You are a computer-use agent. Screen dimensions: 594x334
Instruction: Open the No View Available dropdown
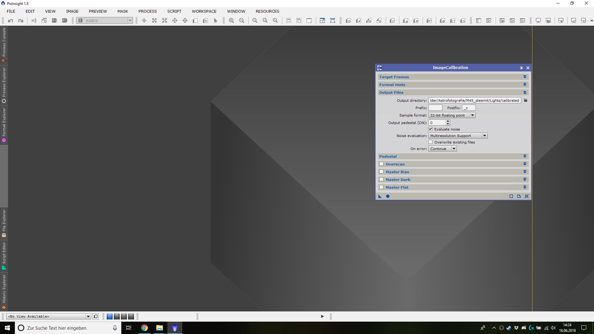(x=49, y=316)
